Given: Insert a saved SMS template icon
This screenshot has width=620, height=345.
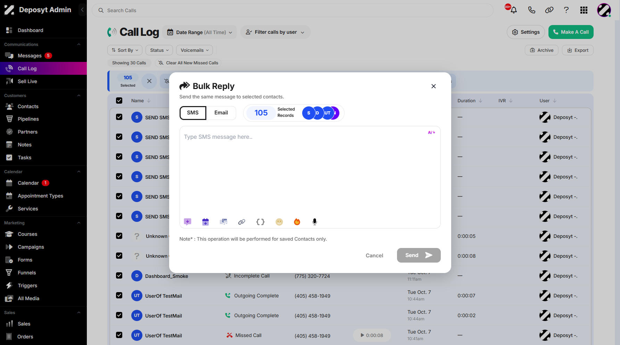Looking at the screenshot, I should pos(188,222).
